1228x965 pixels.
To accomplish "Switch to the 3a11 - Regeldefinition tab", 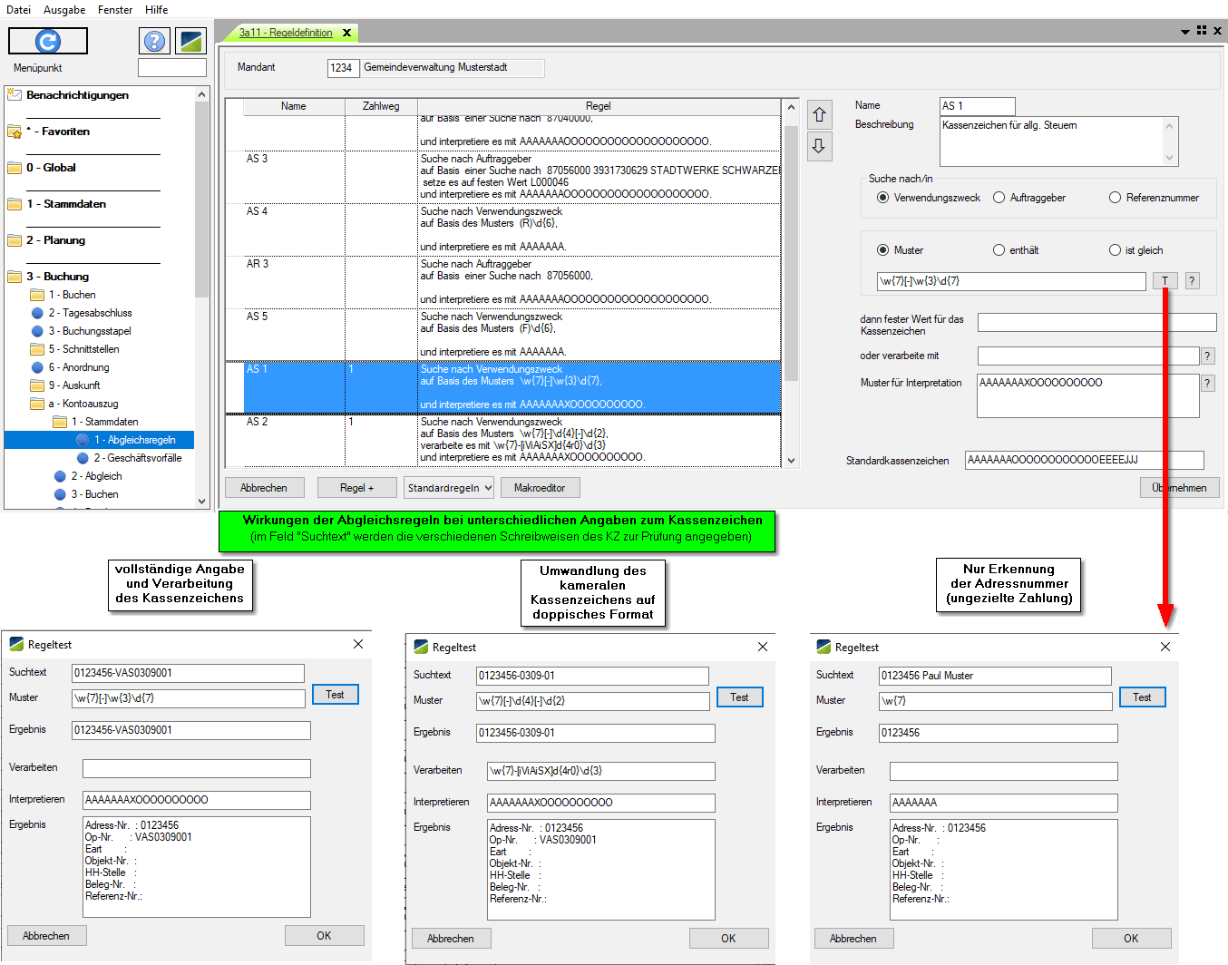I will (286, 33).
